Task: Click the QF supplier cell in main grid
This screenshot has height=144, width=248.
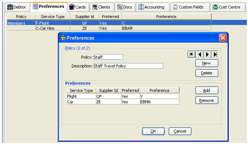Action: tap(85, 23)
